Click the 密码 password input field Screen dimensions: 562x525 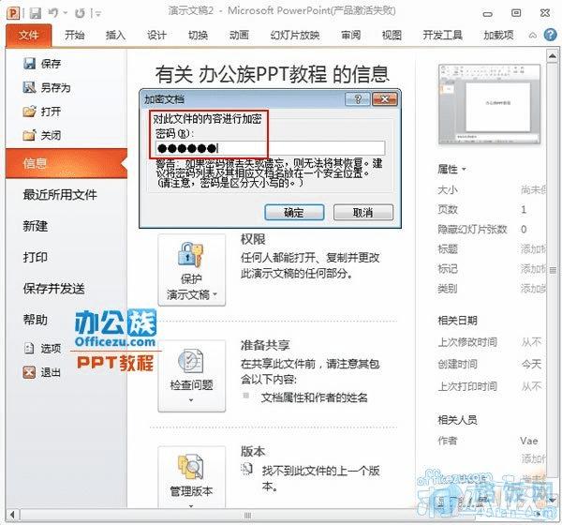271,148
